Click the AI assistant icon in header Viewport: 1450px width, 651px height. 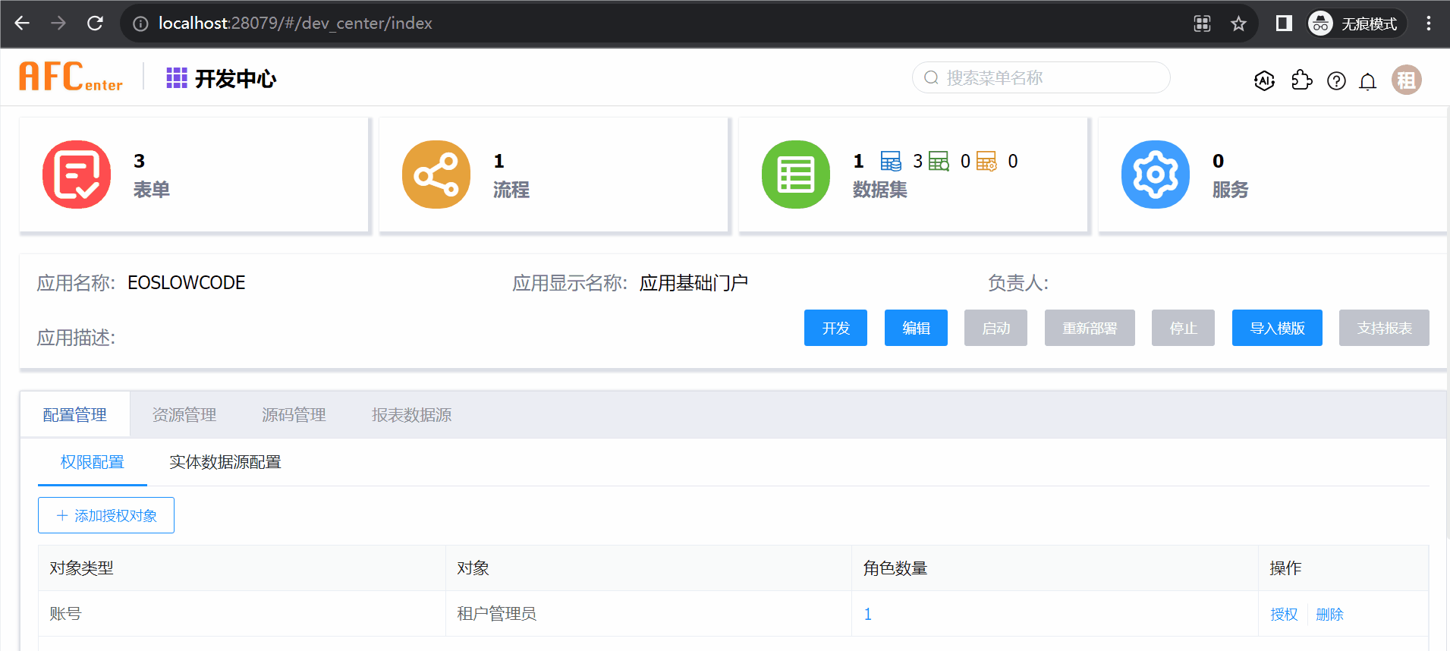coord(1264,80)
